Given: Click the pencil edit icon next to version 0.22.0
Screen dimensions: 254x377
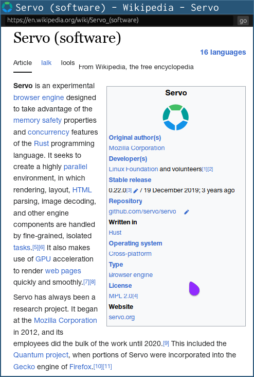Looking at the screenshot, I should click(x=136, y=191).
